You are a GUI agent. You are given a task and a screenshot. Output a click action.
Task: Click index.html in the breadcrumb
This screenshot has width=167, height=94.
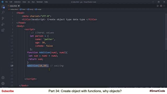(14, 9)
